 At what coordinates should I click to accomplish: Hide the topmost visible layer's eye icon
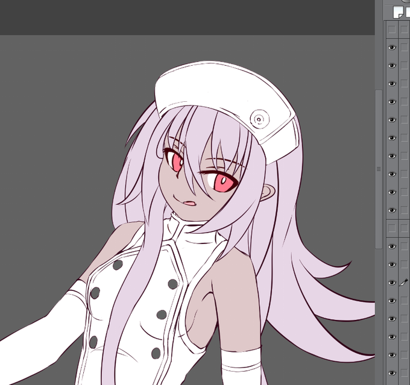[392, 48]
